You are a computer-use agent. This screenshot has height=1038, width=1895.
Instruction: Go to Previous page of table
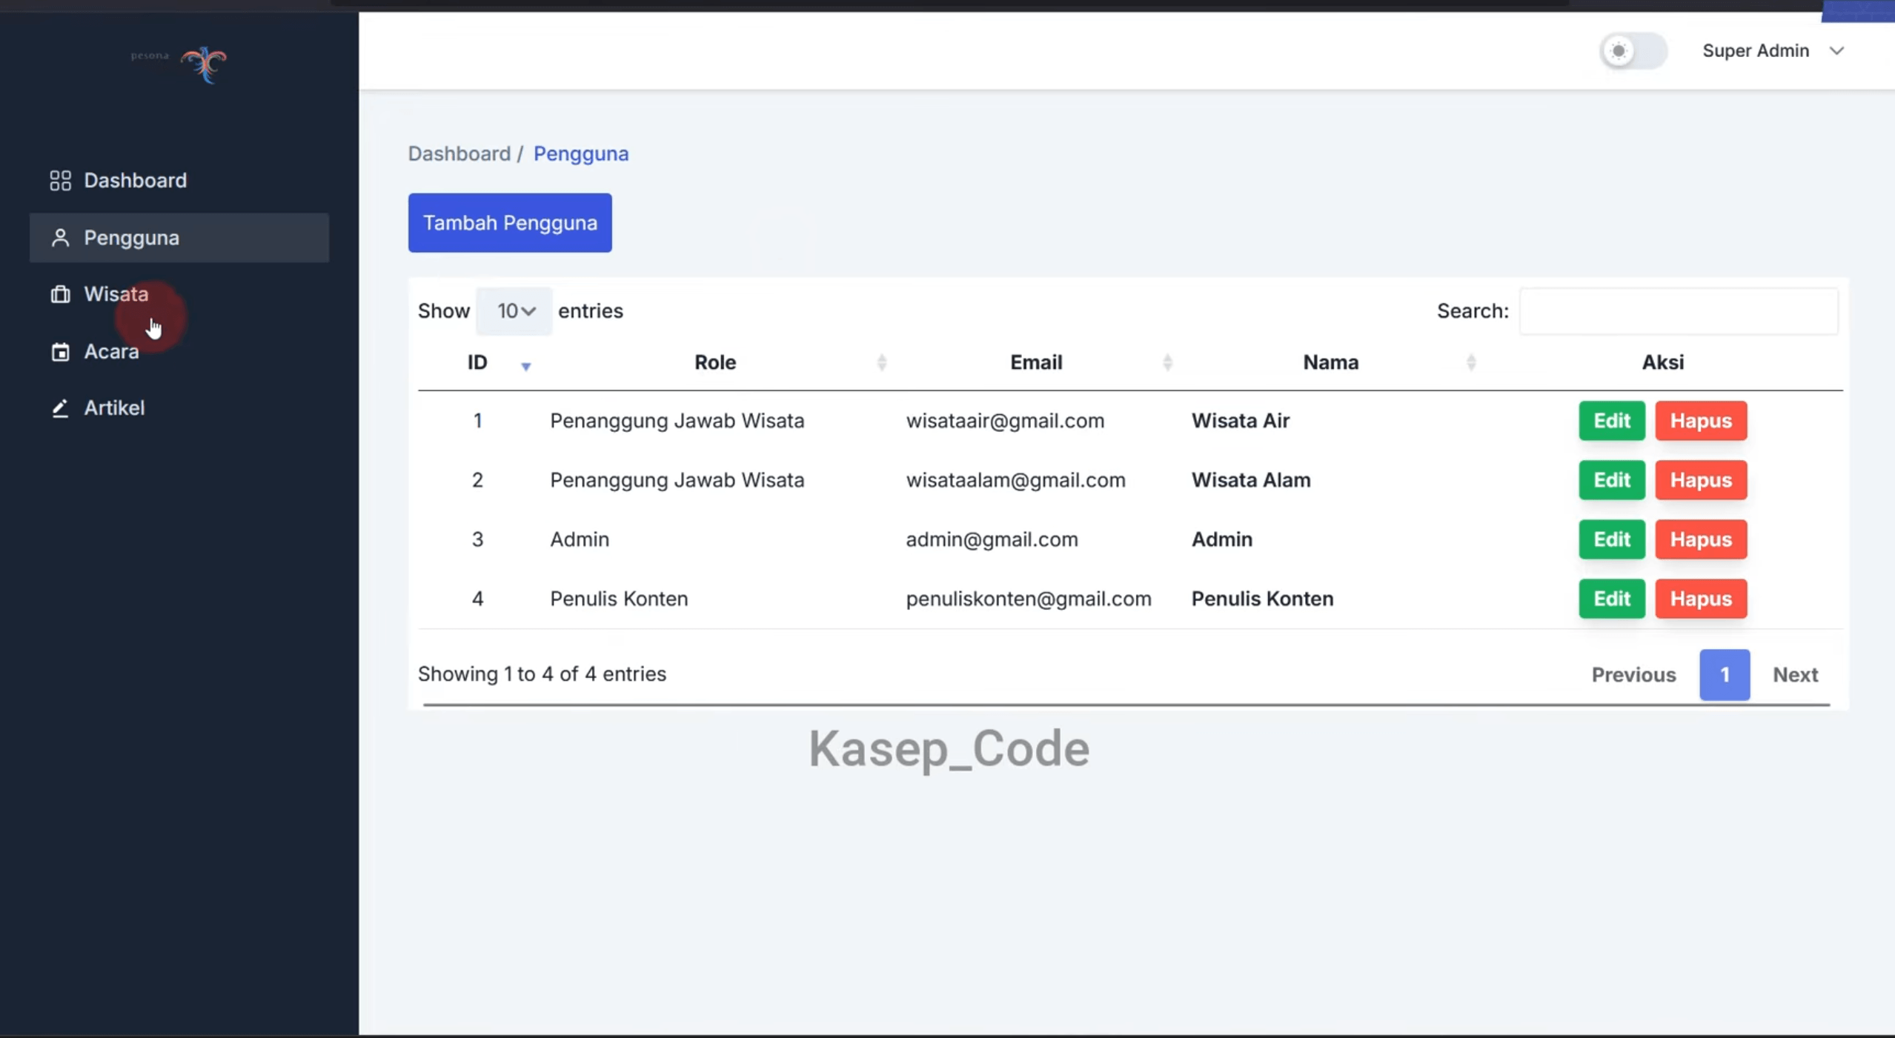click(1633, 675)
